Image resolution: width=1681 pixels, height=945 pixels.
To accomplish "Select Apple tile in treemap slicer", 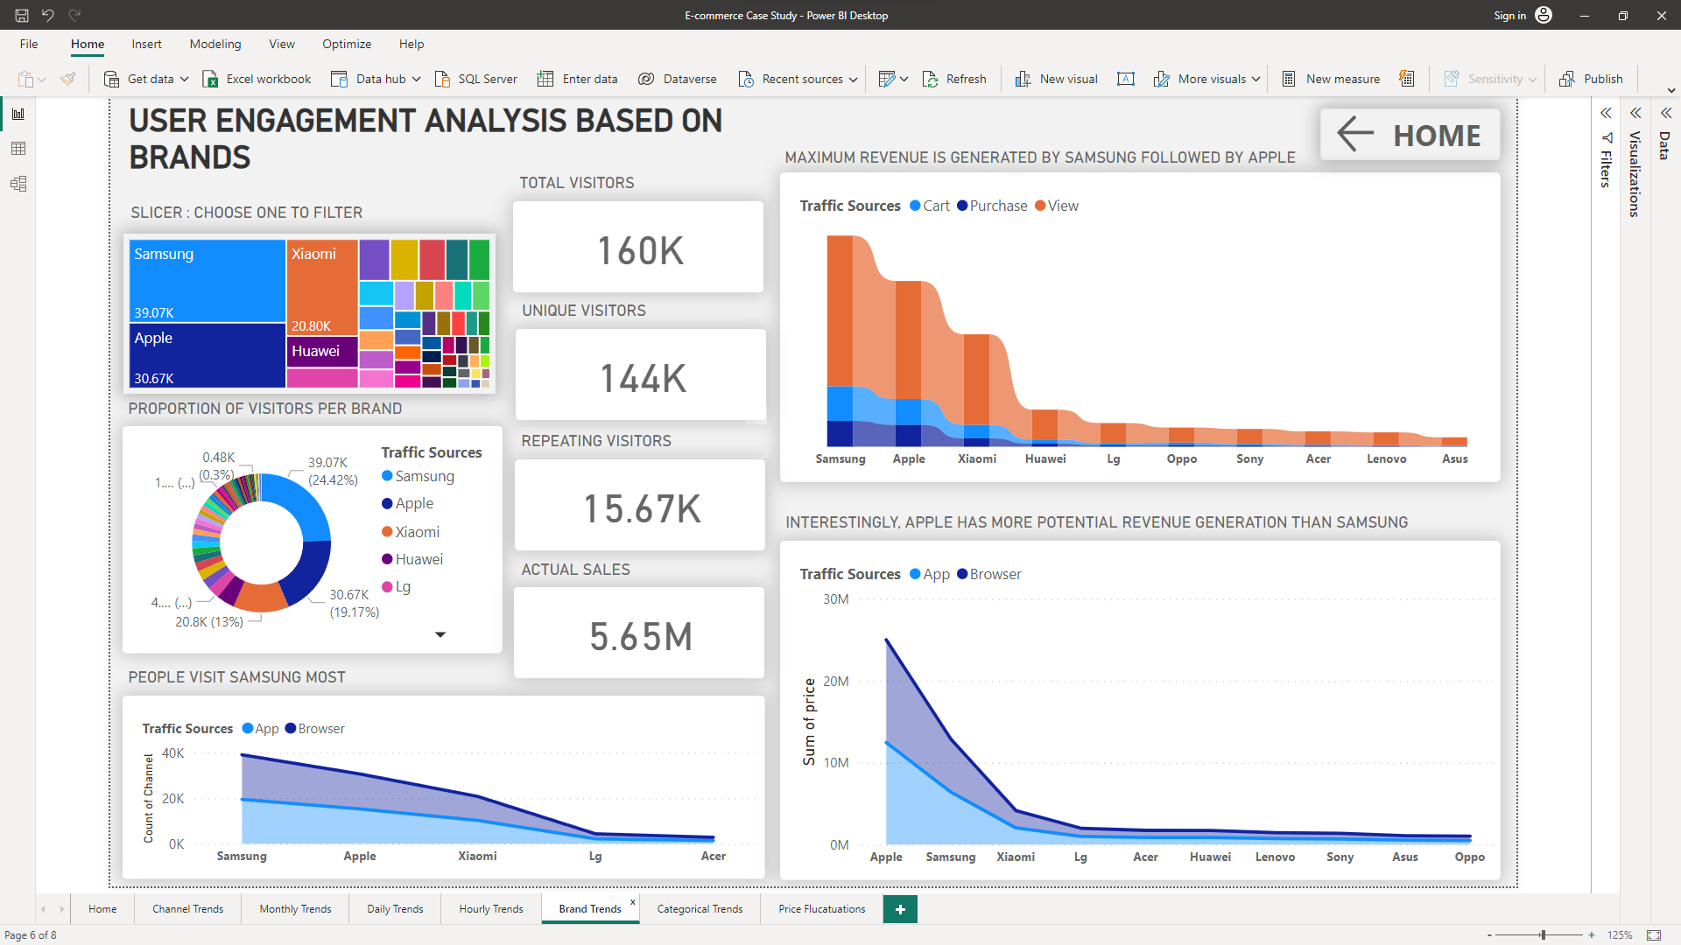I will [x=207, y=356].
